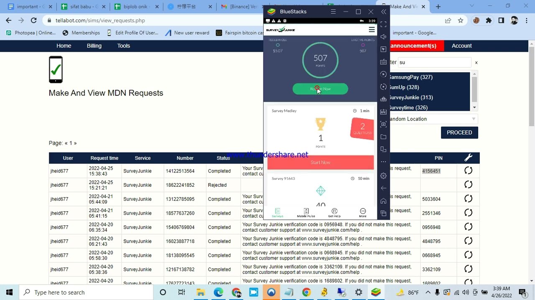This screenshot has height=300, width=535.
Task: Open the Random Location dropdown
Action: (x=433, y=119)
